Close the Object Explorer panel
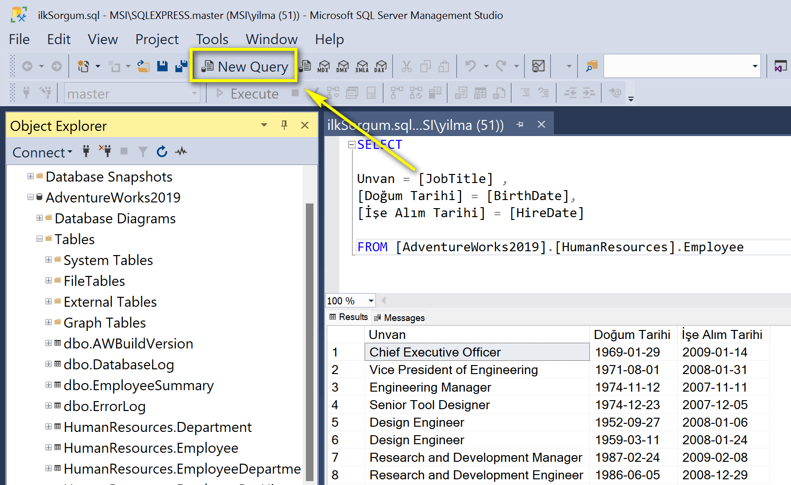This screenshot has width=791, height=485. point(305,125)
